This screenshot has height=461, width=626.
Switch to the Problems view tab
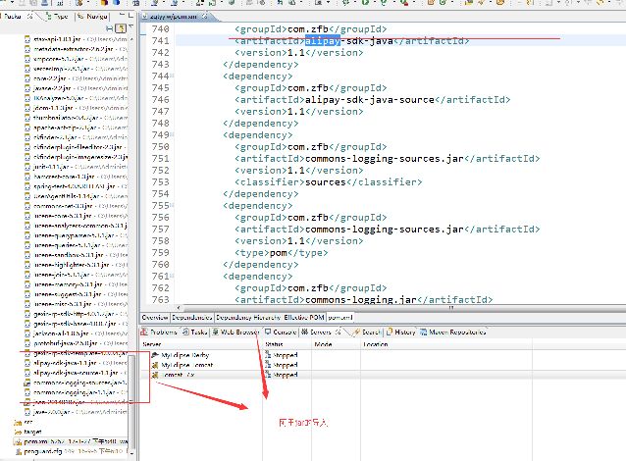pyautogui.click(x=166, y=332)
